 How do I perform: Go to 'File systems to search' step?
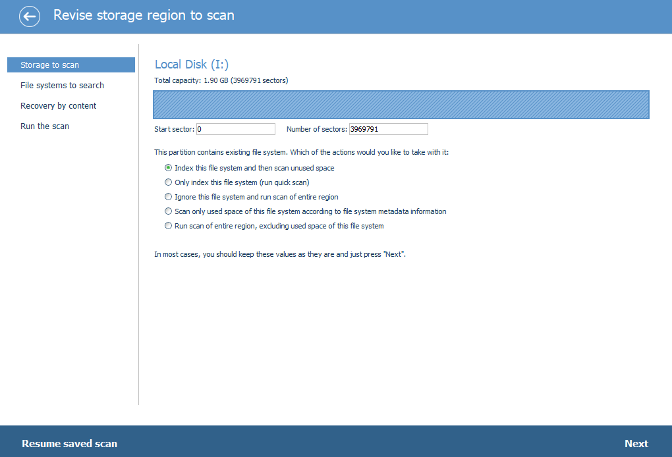[62, 86]
